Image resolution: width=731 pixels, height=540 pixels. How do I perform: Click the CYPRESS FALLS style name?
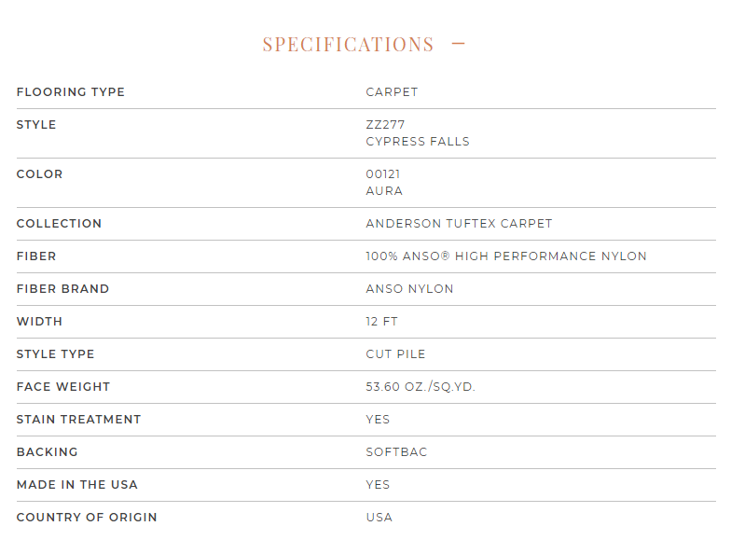[x=418, y=142]
